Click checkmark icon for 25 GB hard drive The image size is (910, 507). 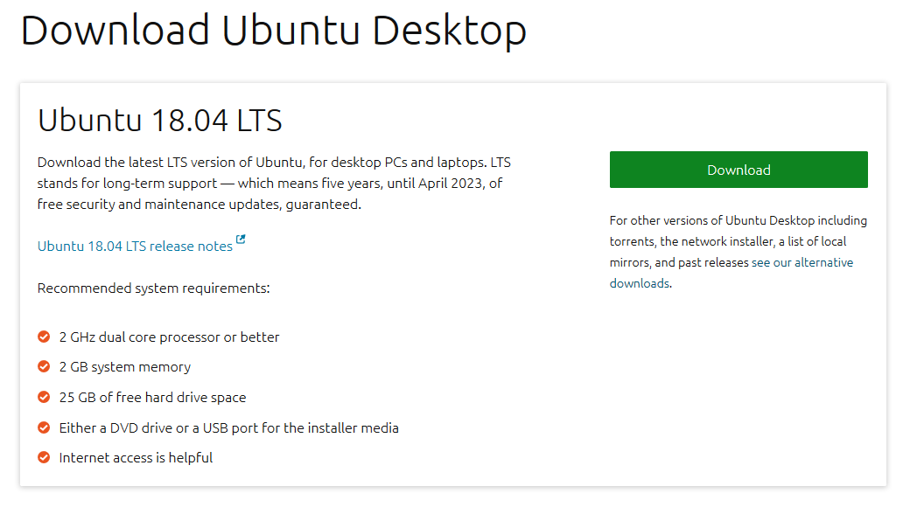click(44, 397)
